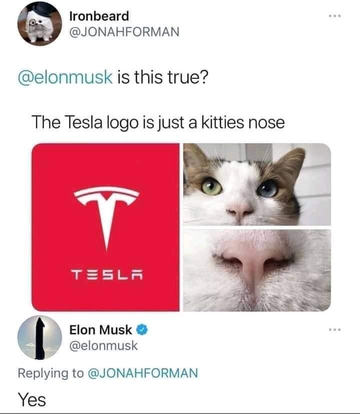Click the "Yes" reply text
Screen dimensions: 360x414
tap(32, 400)
